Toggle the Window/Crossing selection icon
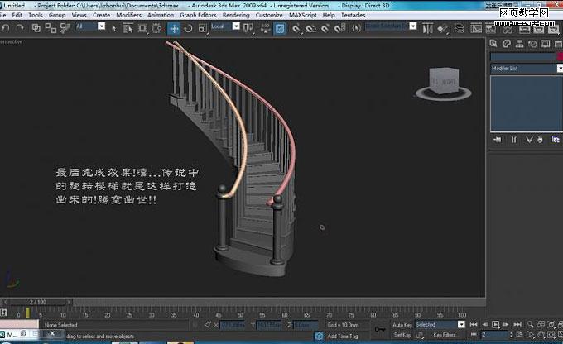The height and width of the screenshot is (344, 563). [156, 28]
